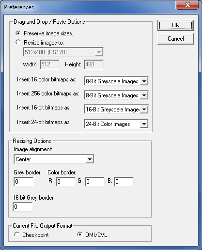Click the Resizing Options group label
Screen dimensions: 202x250
32,141
